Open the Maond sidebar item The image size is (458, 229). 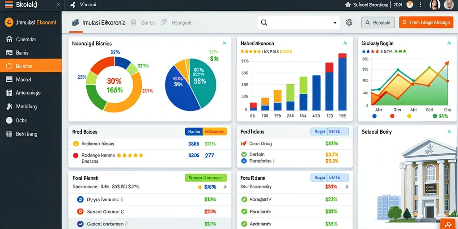point(31,80)
